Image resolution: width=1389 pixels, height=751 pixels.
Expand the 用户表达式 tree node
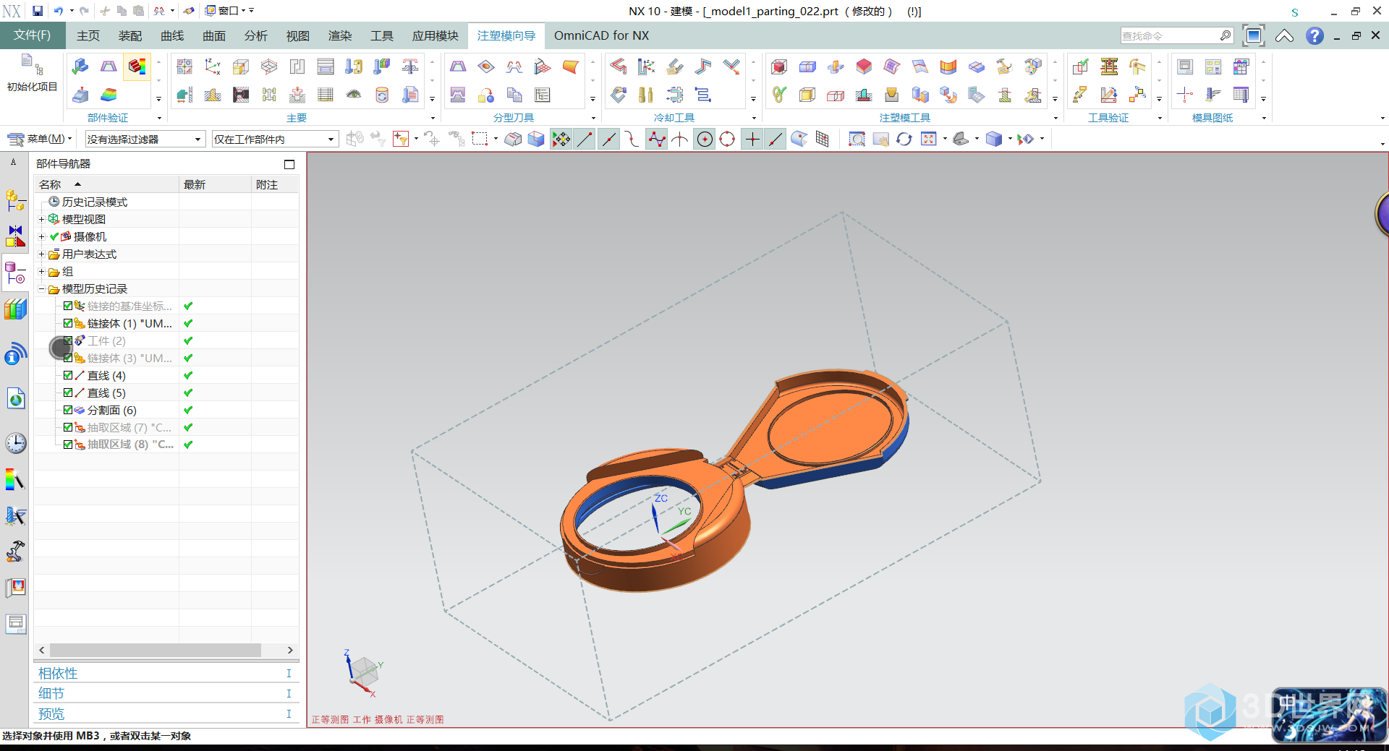pos(41,254)
